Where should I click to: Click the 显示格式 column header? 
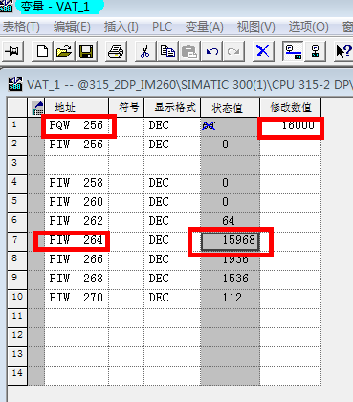click(x=172, y=108)
